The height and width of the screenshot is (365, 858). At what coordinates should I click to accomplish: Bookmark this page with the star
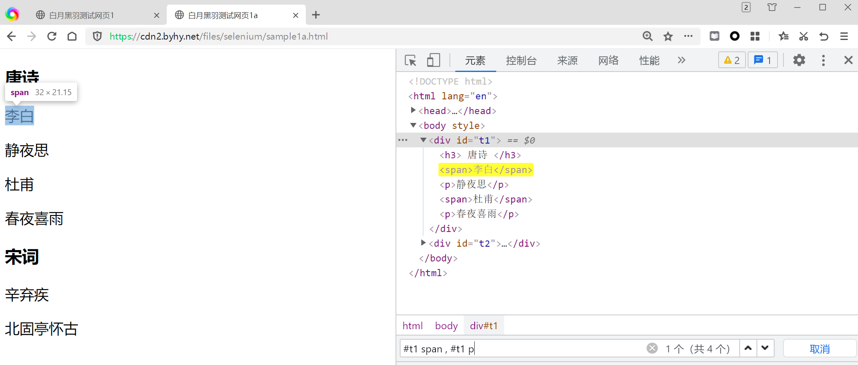point(668,37)
